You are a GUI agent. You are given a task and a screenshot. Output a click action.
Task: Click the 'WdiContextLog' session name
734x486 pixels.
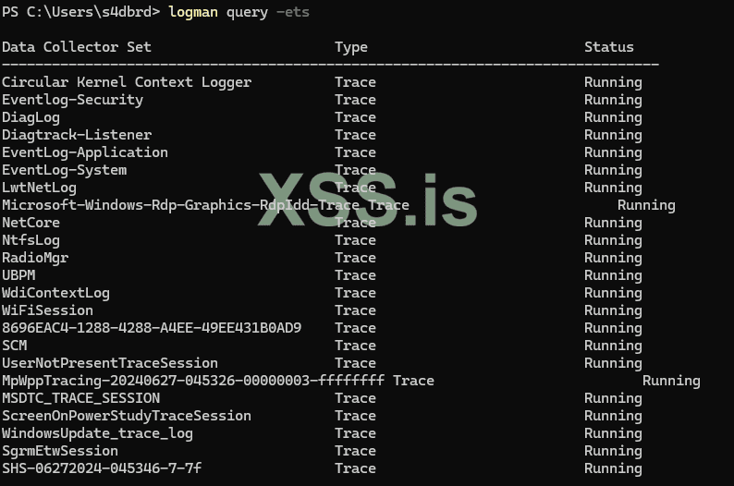pos(55,293)
